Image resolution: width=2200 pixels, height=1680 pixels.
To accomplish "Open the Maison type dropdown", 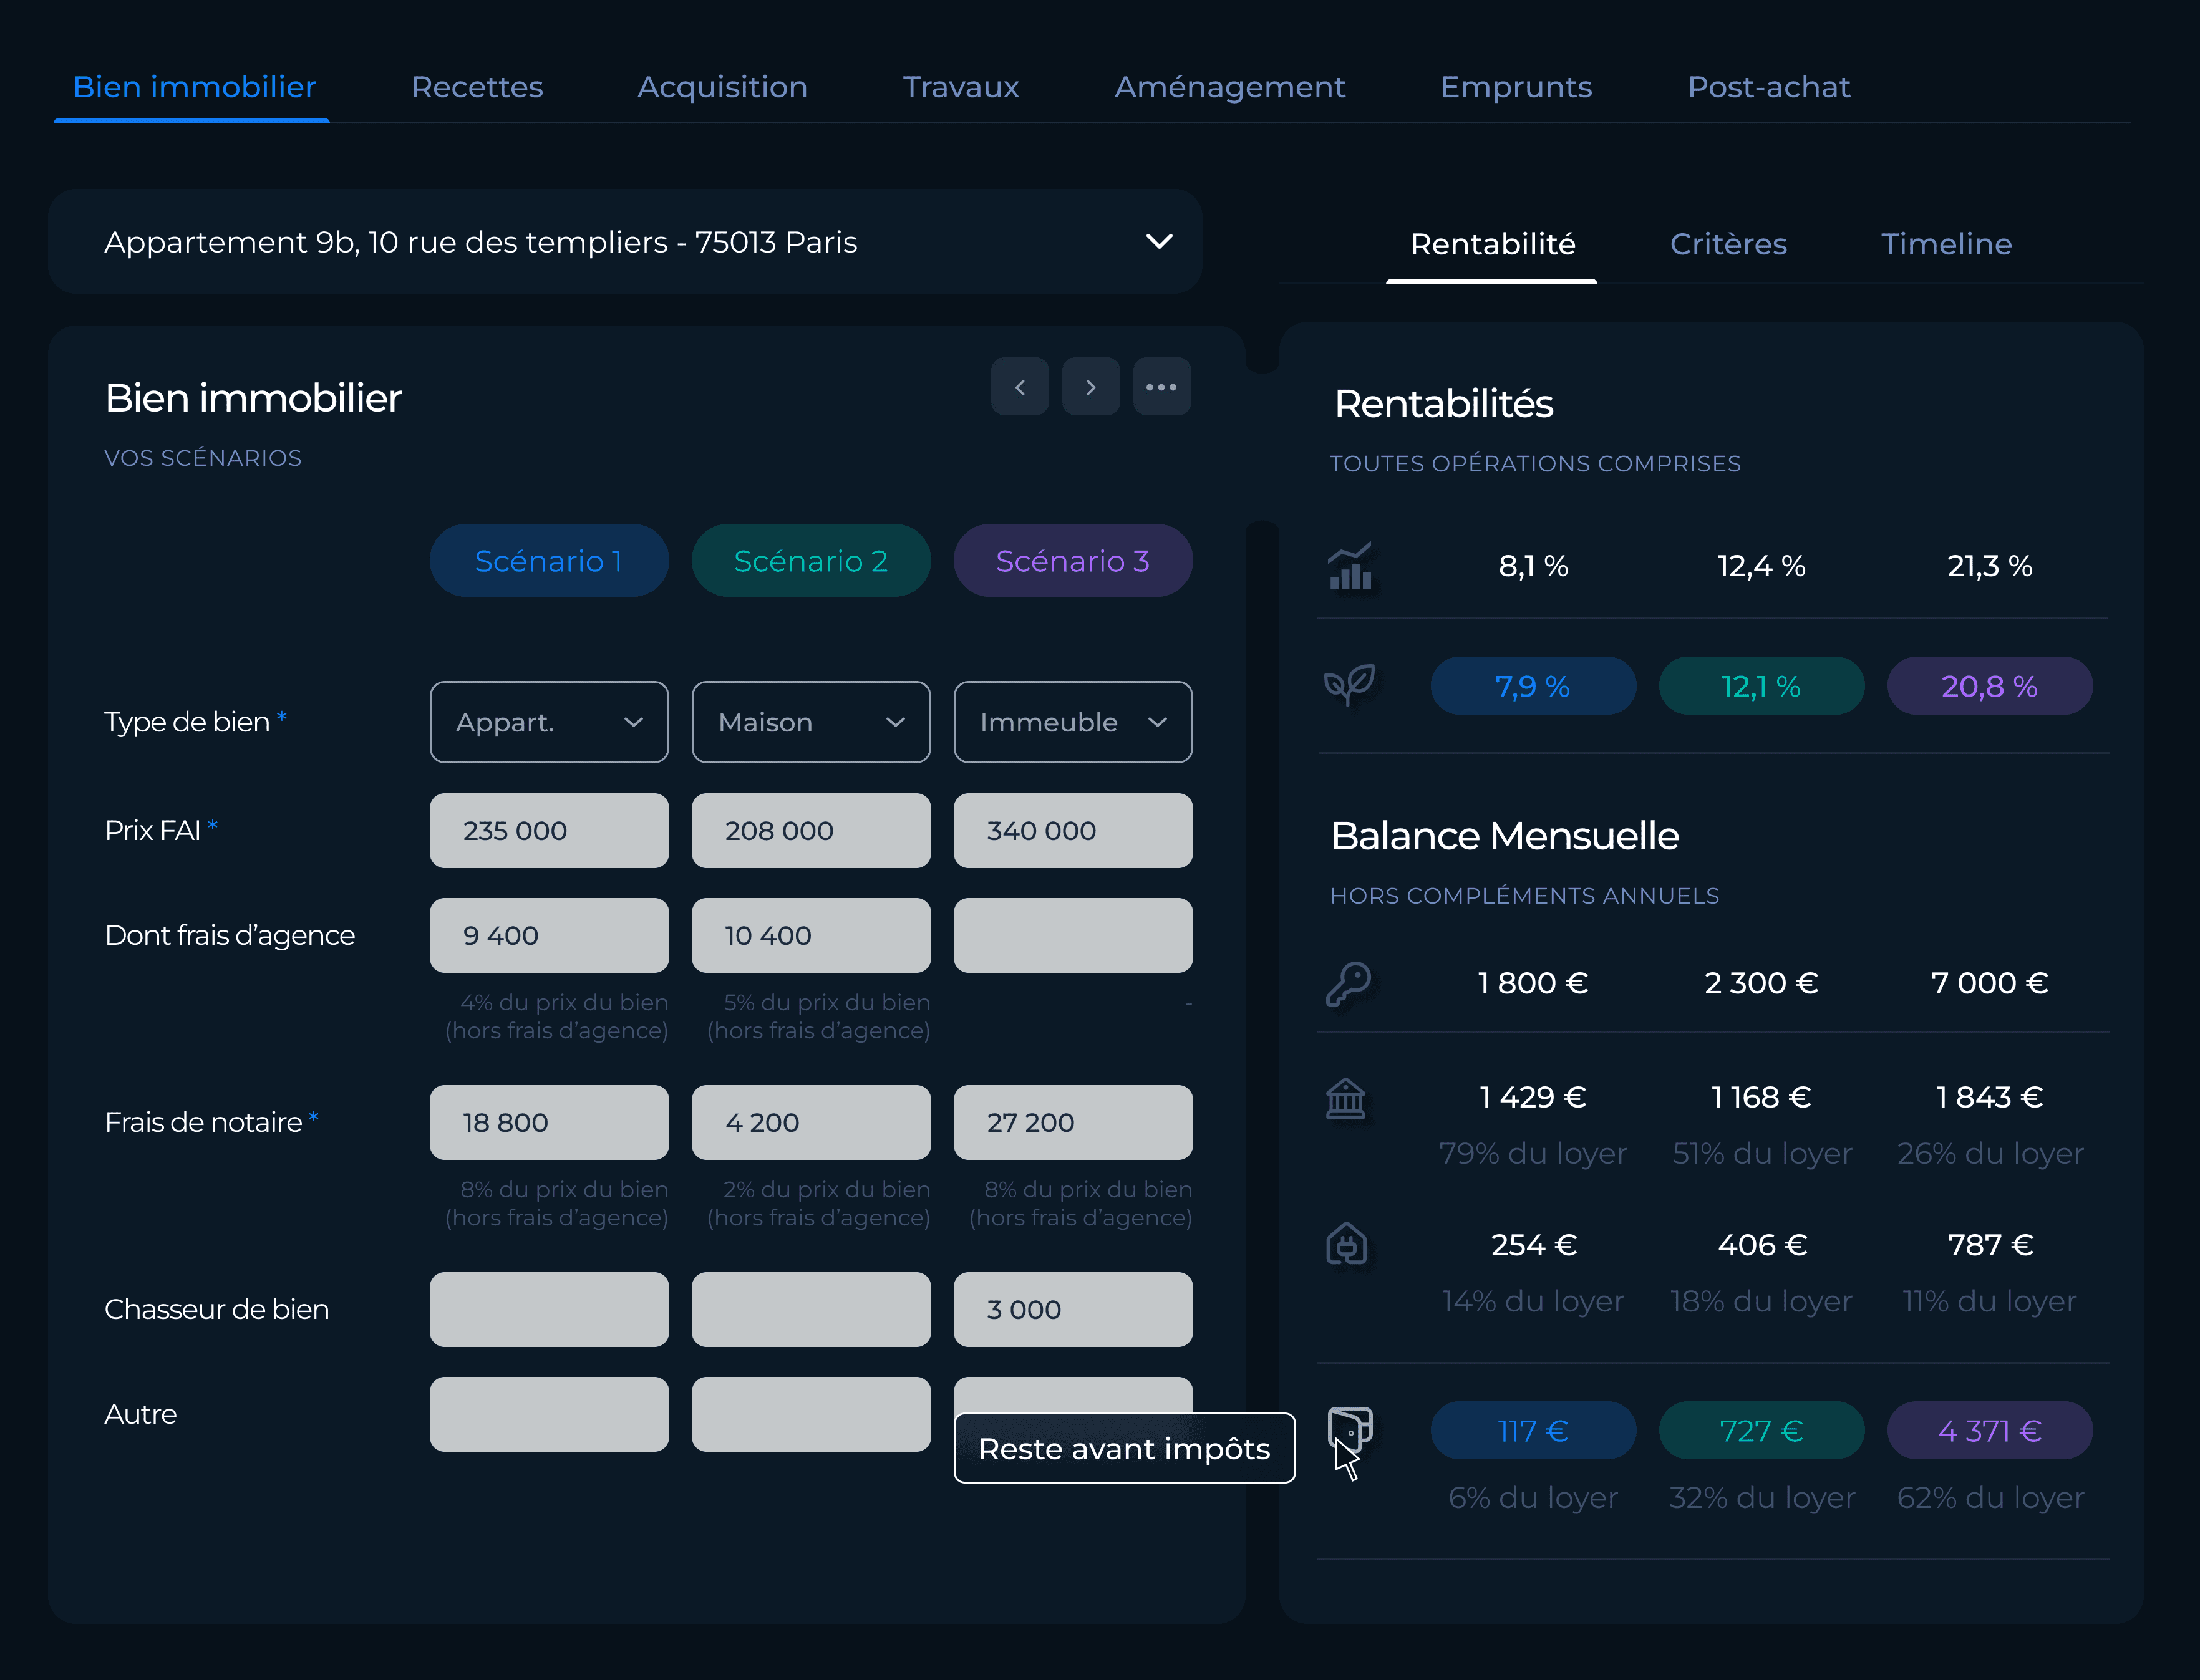I will [x=811, y=722].
